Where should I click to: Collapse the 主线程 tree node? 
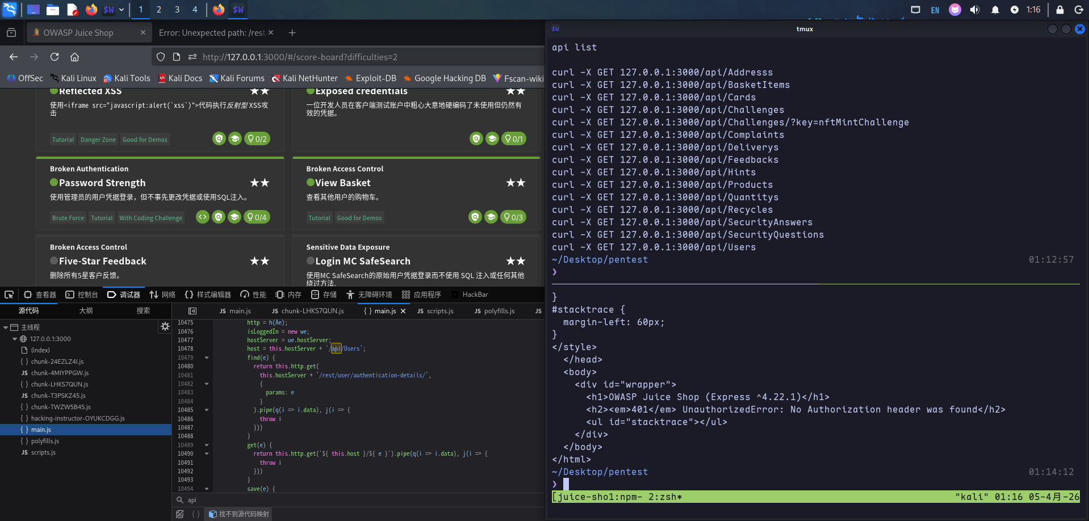pyautogui.click(x=6, y=327)
